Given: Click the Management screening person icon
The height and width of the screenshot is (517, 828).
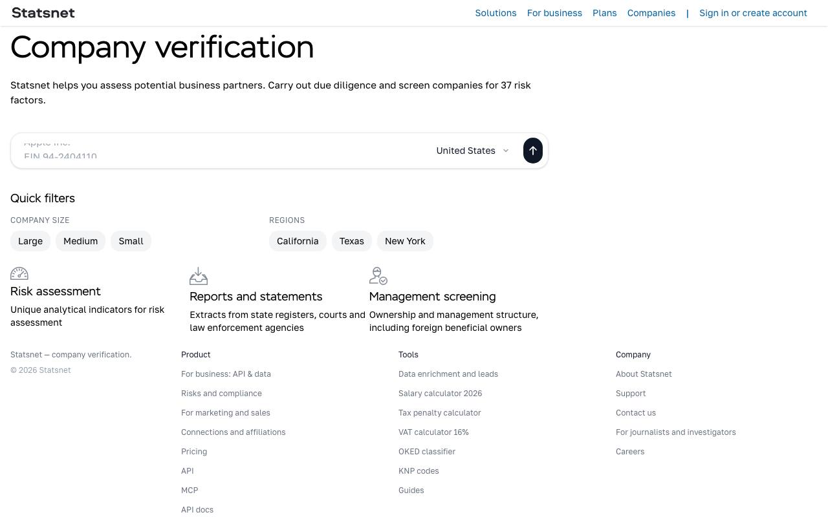Looking at the screenshot, I should pos(378,277).
